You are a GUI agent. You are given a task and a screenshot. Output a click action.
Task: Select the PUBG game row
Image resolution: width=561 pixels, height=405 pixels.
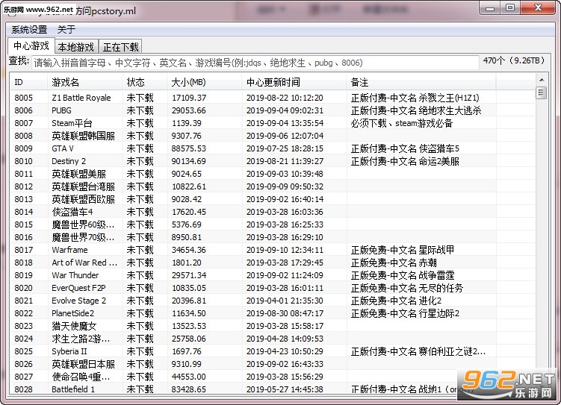[273, 110]
